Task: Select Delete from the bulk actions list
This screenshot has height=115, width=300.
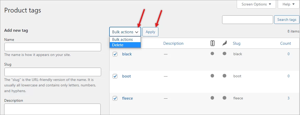Action: point(125,45)
